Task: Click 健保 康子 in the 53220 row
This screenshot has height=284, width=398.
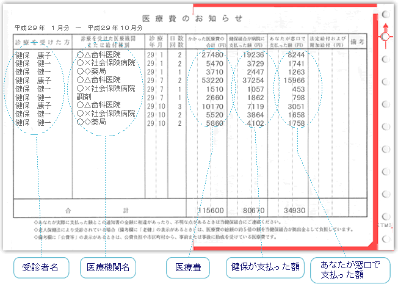Action: click(x=33, y=81)
